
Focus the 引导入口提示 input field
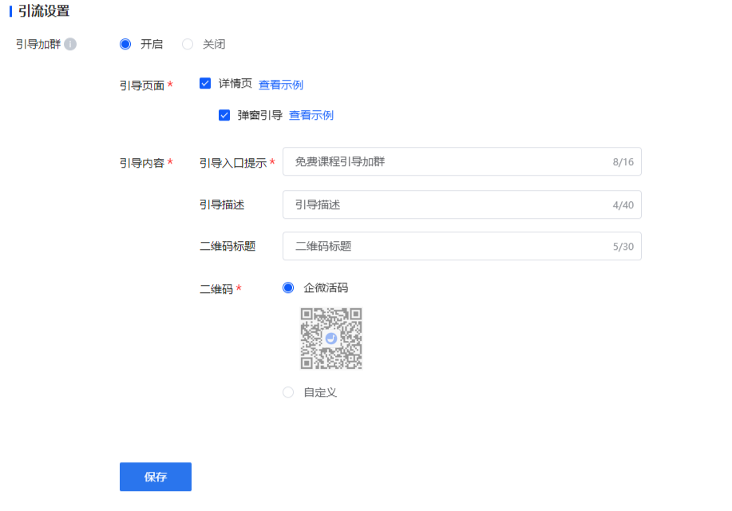click(462, 161)
